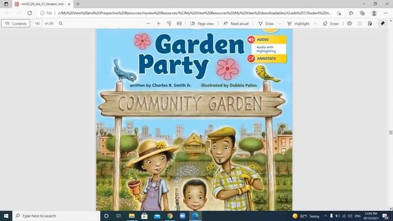Open the Contents sidebar
This screenshot has height=221, width=393.
[15, 23]
